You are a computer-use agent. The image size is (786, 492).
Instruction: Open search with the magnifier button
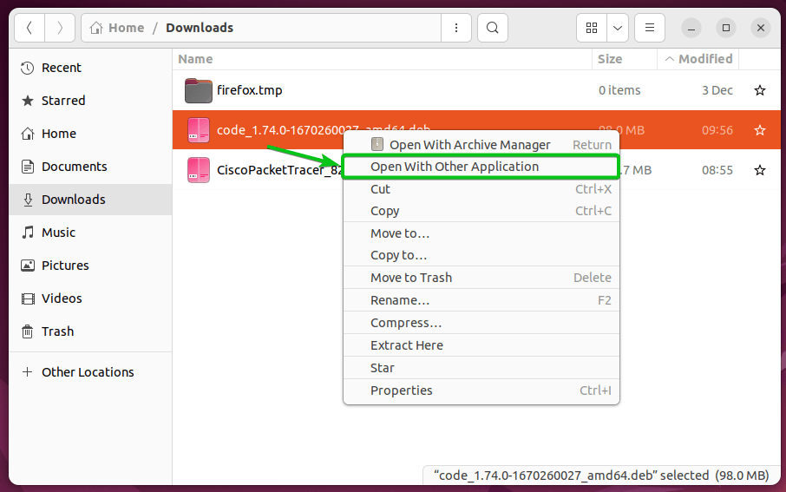(x=493, y=28)
